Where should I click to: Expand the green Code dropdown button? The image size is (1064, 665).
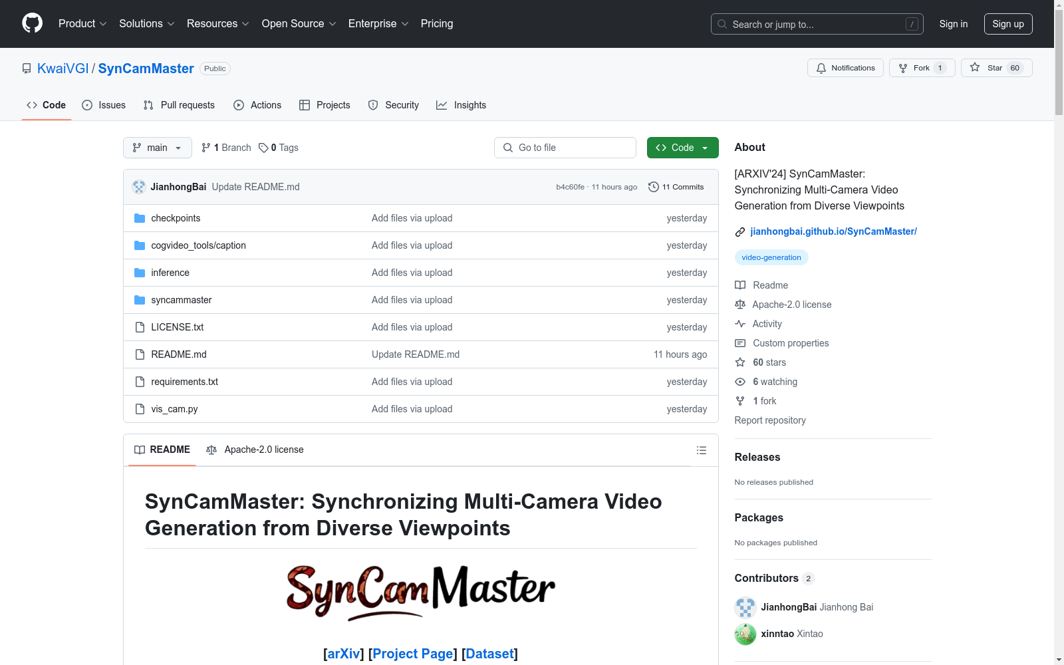tap(682, 148)
